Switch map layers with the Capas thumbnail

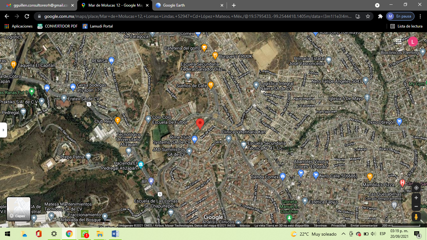(19, 209)
